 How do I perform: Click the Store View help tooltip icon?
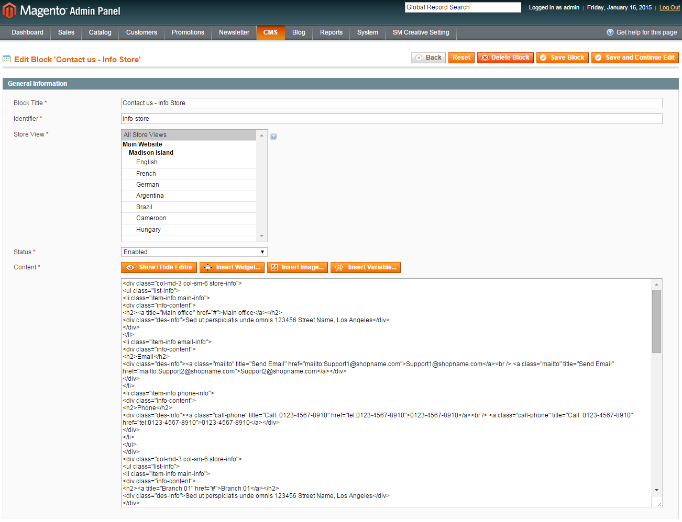(273, 137)
